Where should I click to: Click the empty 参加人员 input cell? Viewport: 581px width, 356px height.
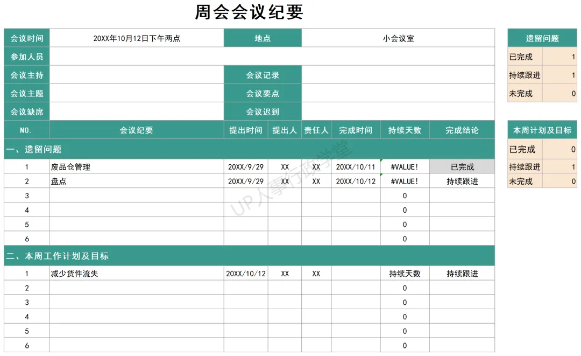click(272, 57)
